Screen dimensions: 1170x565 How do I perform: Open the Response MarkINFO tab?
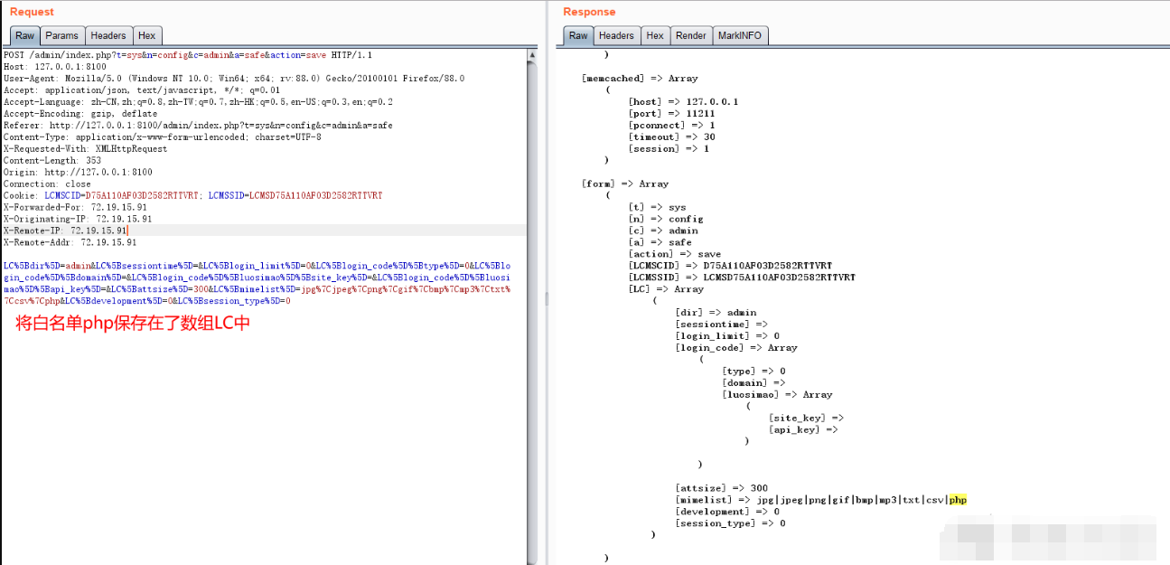point(740,35)
